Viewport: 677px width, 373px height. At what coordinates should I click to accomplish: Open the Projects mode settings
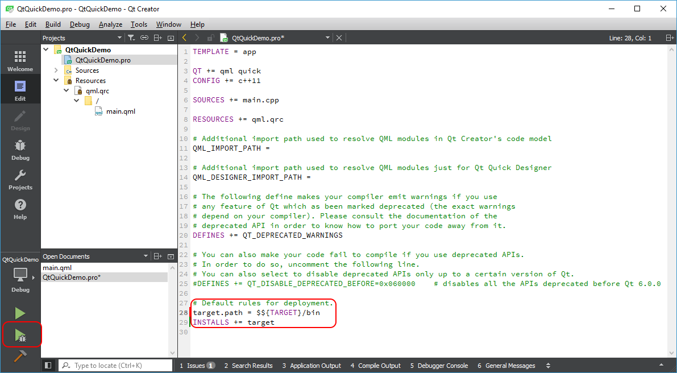[20, 179]
